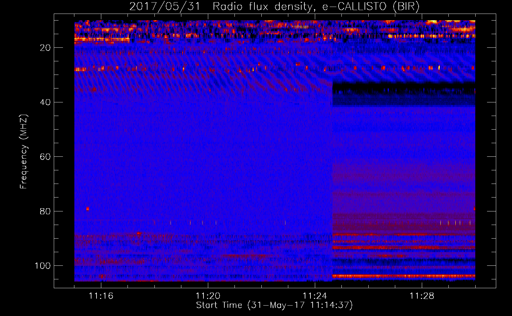
Task: Click the '11:28' time tick label
Action: click(422, 296)
